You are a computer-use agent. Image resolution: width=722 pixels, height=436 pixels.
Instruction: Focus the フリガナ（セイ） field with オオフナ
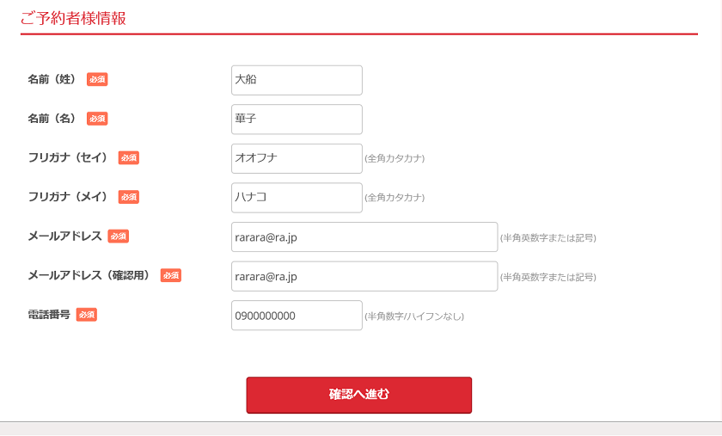click(x=297, y=158)
